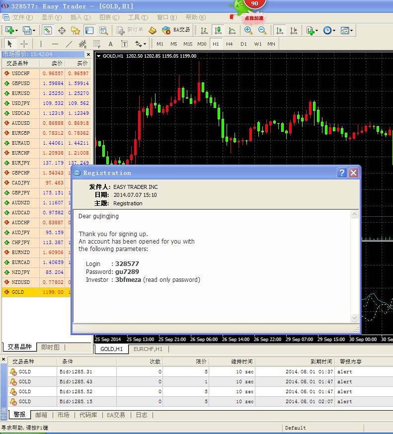
Task: Zoom in on the chart
Action: coord(248,30)
